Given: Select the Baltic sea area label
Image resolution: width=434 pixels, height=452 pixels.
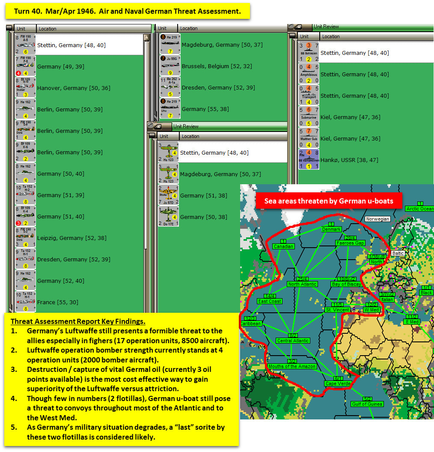Looking at the screenshot, I should pos(398,253).
